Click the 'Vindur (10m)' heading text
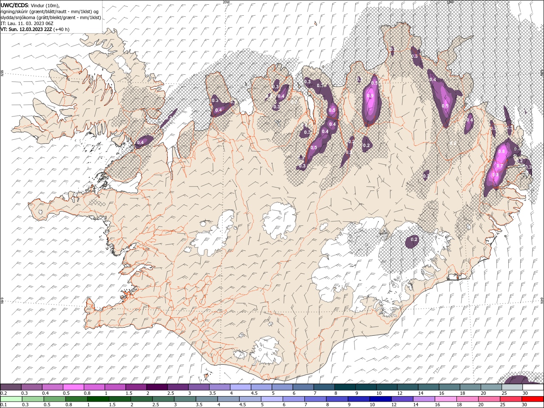This screenshot has width=544, height=408. [45, 5]
